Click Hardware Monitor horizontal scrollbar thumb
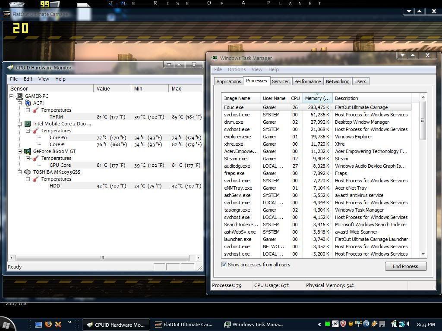The image size is (442, 331). coord(102,258)
